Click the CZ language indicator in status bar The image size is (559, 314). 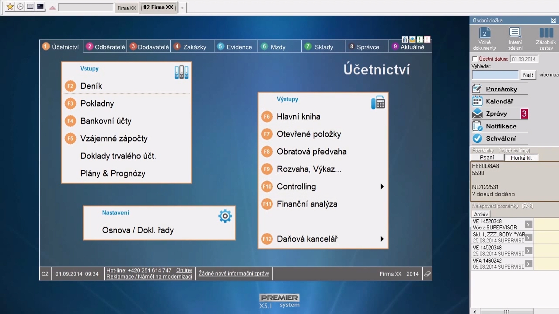(x=45, y=274)
